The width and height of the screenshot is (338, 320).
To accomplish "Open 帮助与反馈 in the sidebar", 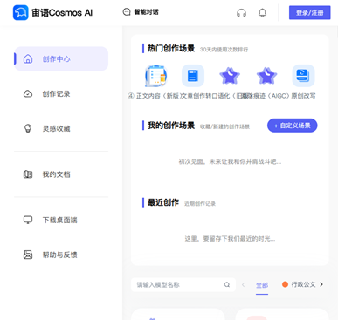I will (x=61, y=255).
